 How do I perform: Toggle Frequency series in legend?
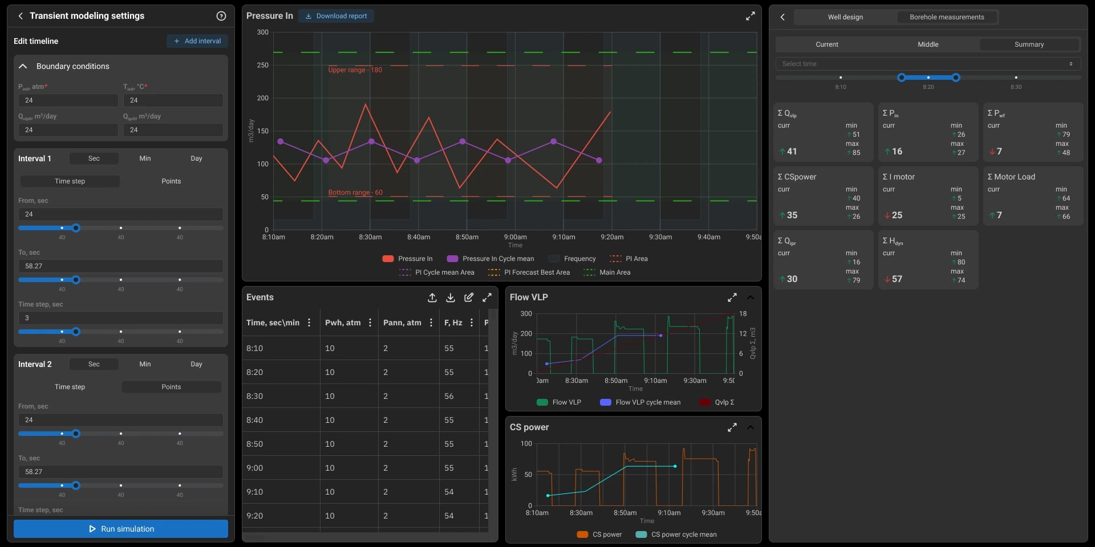[572, 259]
